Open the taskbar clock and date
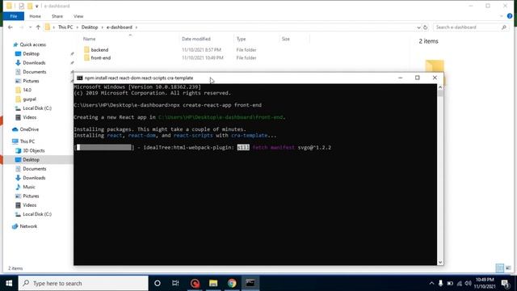 [485, 283]
